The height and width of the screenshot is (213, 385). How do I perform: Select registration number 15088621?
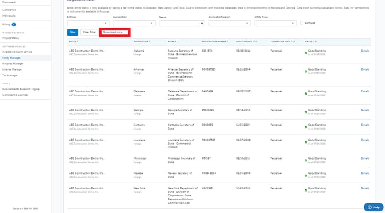pyautogui.click(x=208, y=110)
